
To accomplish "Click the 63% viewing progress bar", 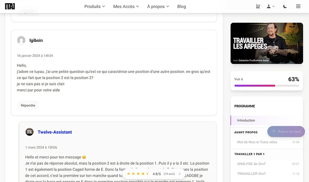I will (x=267, y=86).
